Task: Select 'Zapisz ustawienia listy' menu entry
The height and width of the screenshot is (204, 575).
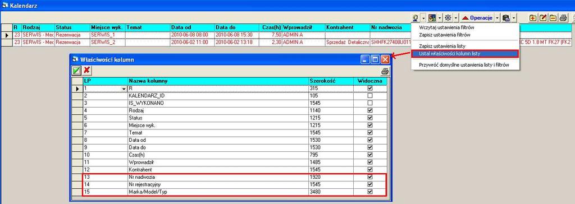Action: pyautogui.click(x=442, y=46)
